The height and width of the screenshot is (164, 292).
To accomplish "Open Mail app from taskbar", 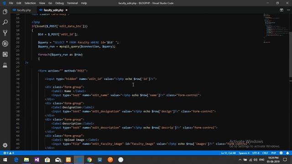I will click(x=58, y=160).
